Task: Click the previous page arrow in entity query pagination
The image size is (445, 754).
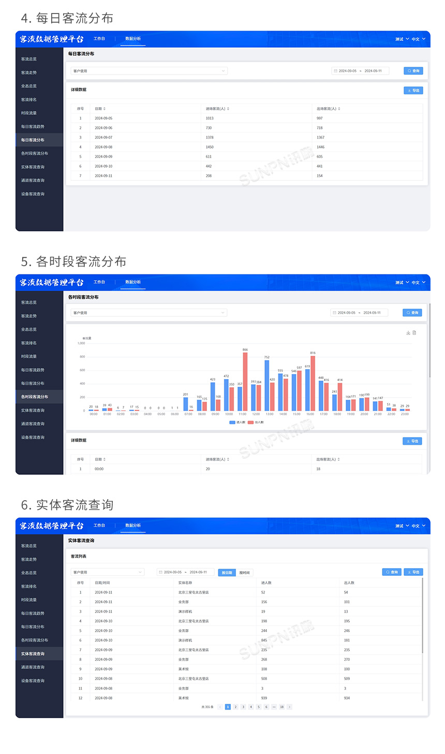Action: pos(220,707)
